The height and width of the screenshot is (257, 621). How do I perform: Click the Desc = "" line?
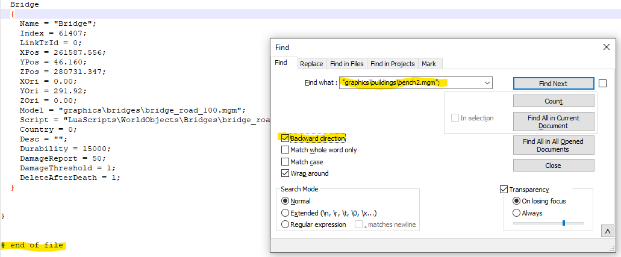click(43, 139)
